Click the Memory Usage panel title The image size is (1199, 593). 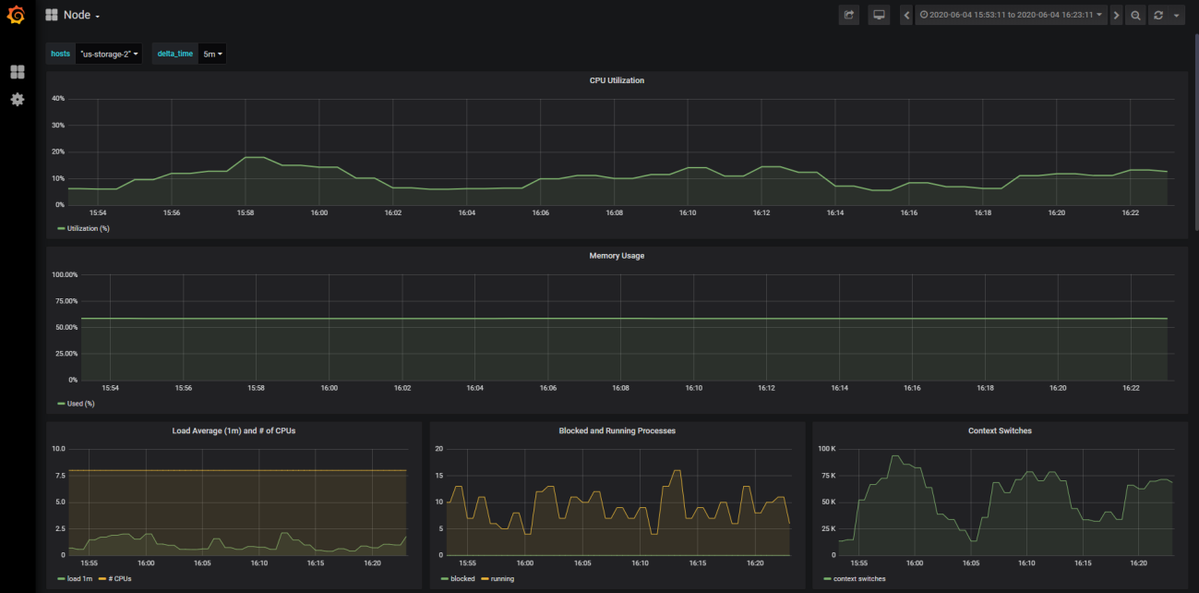(x=617, y=256)
